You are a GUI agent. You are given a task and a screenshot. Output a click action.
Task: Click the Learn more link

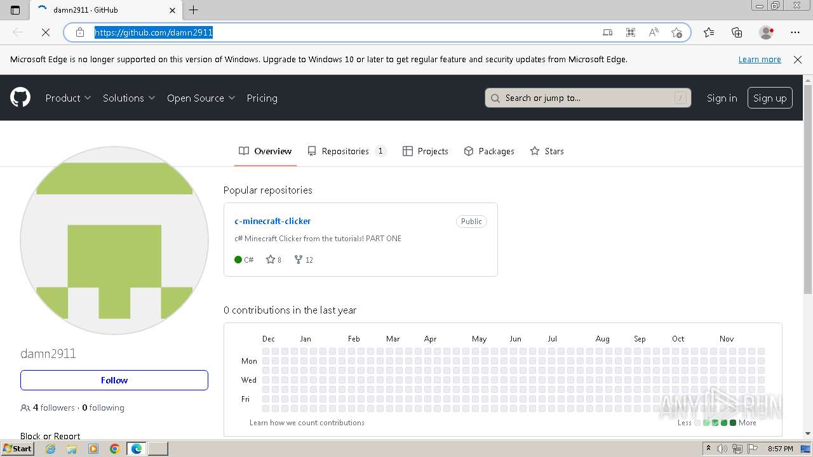pos(760,59)
